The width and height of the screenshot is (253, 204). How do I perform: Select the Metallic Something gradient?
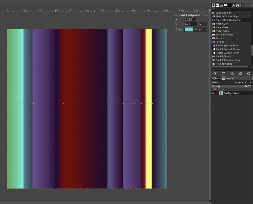[231, 16]
